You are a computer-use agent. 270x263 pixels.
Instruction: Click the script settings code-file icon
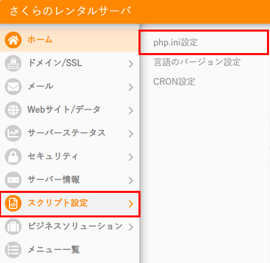point(13,203)
